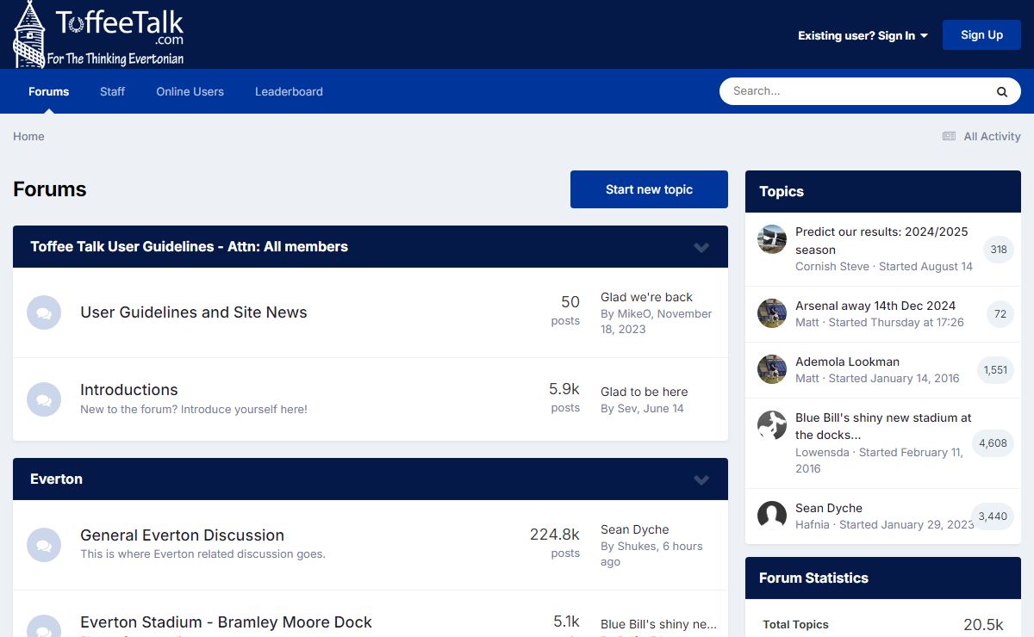The image size is (1034, 637).
Task: Switch to the Forums tab
Action: coord(49,91)
